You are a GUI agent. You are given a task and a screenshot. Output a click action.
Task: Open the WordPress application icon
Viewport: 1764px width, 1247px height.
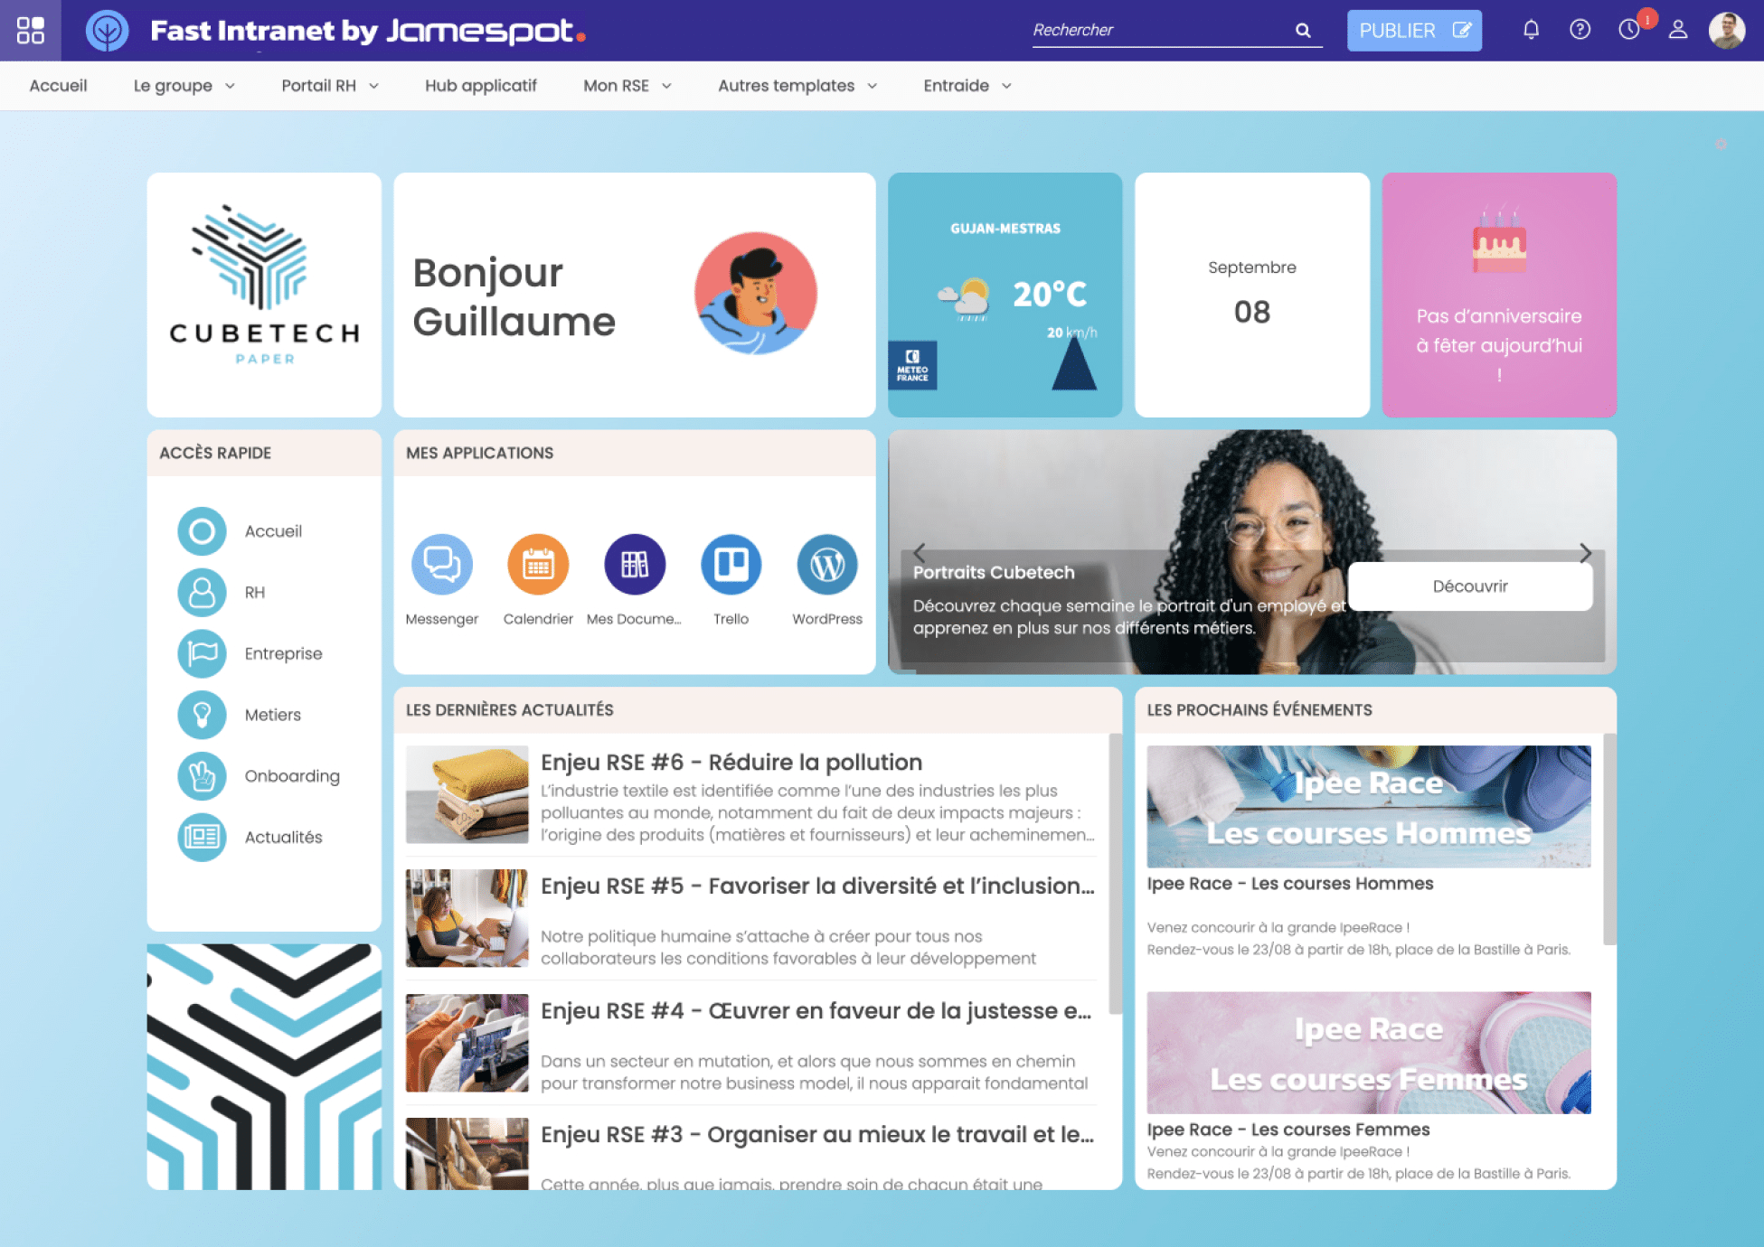click(x=826, y=563)
